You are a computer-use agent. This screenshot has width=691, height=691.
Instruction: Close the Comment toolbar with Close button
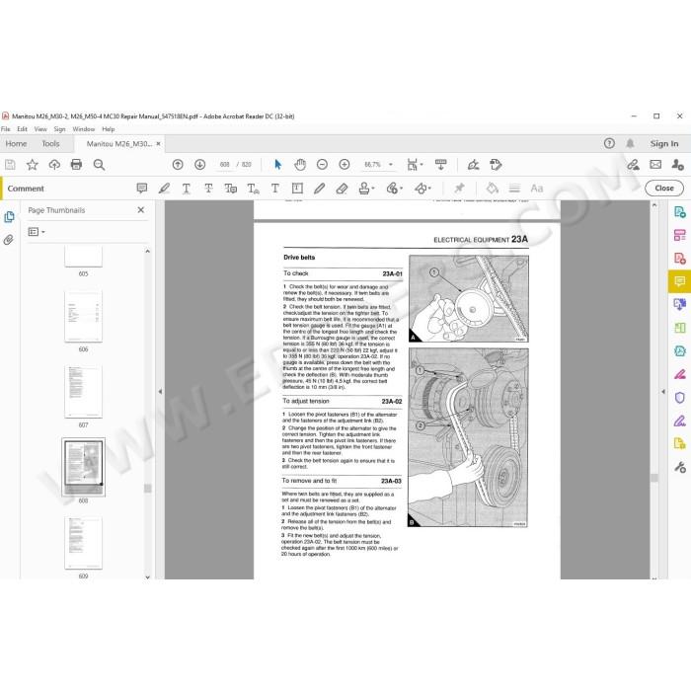664,189
